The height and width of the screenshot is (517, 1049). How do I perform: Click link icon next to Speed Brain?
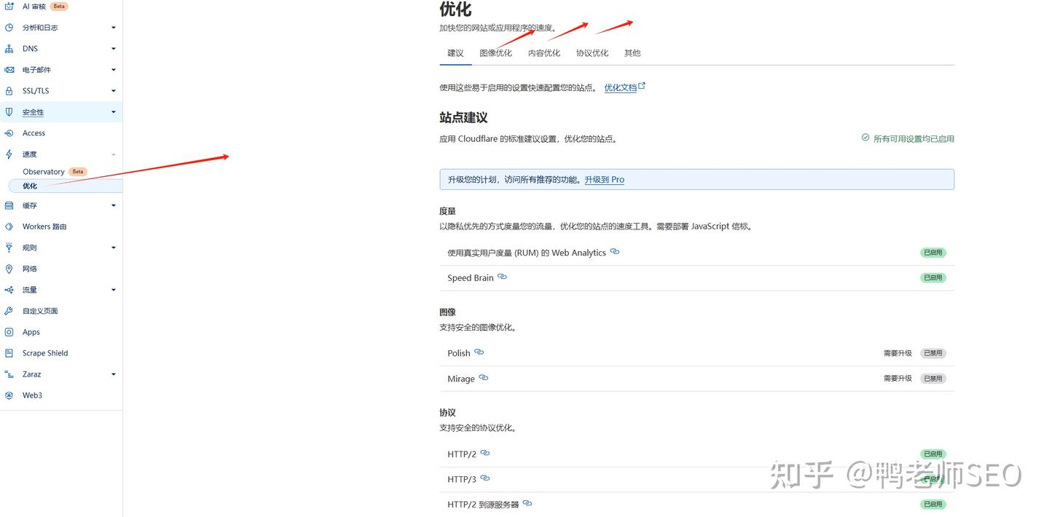click(x=502, y=277)
